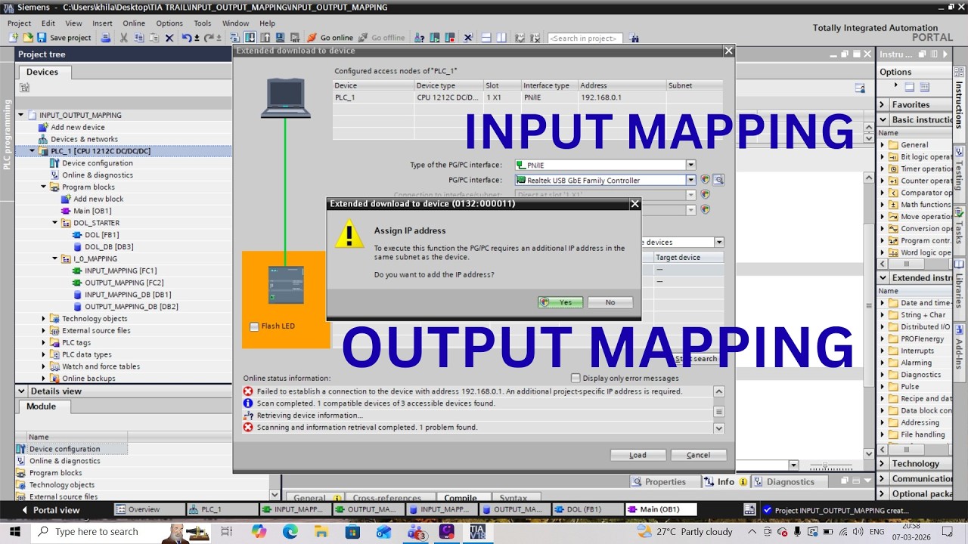
Task: Open the Online menu
Action: (x=134, y=23)
